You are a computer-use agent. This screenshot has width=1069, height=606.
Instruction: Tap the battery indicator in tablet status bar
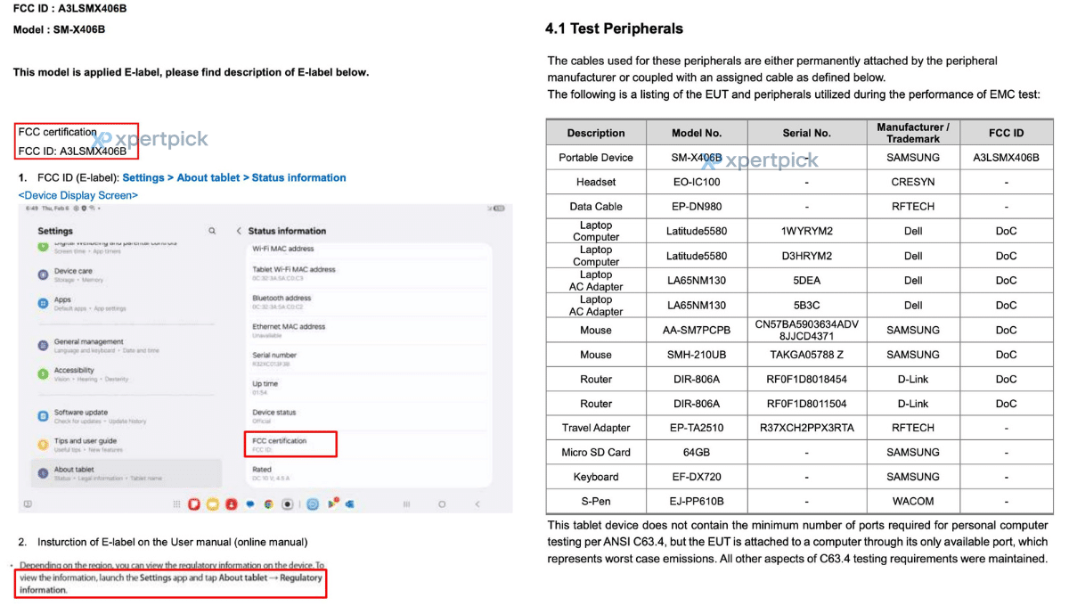[499, 209]
